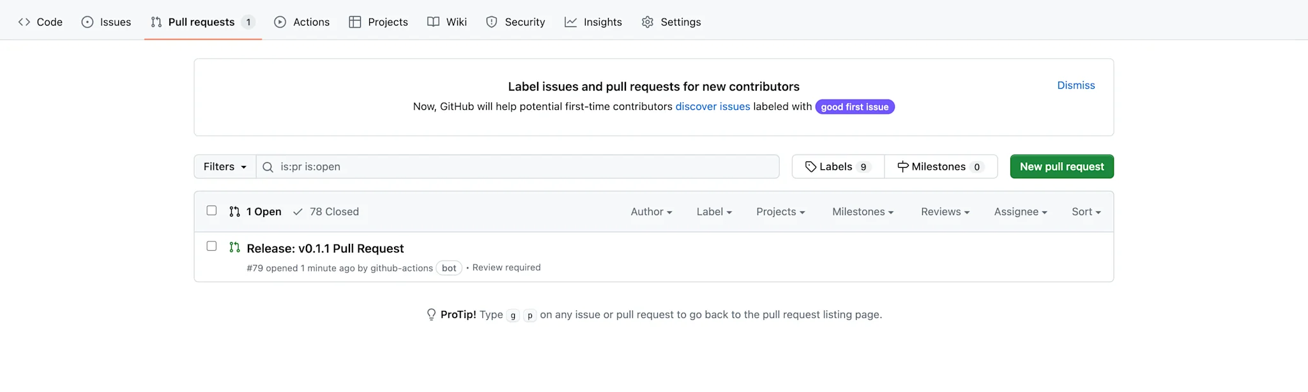Tick the select-all pull requests checkbox

(211, 211)
